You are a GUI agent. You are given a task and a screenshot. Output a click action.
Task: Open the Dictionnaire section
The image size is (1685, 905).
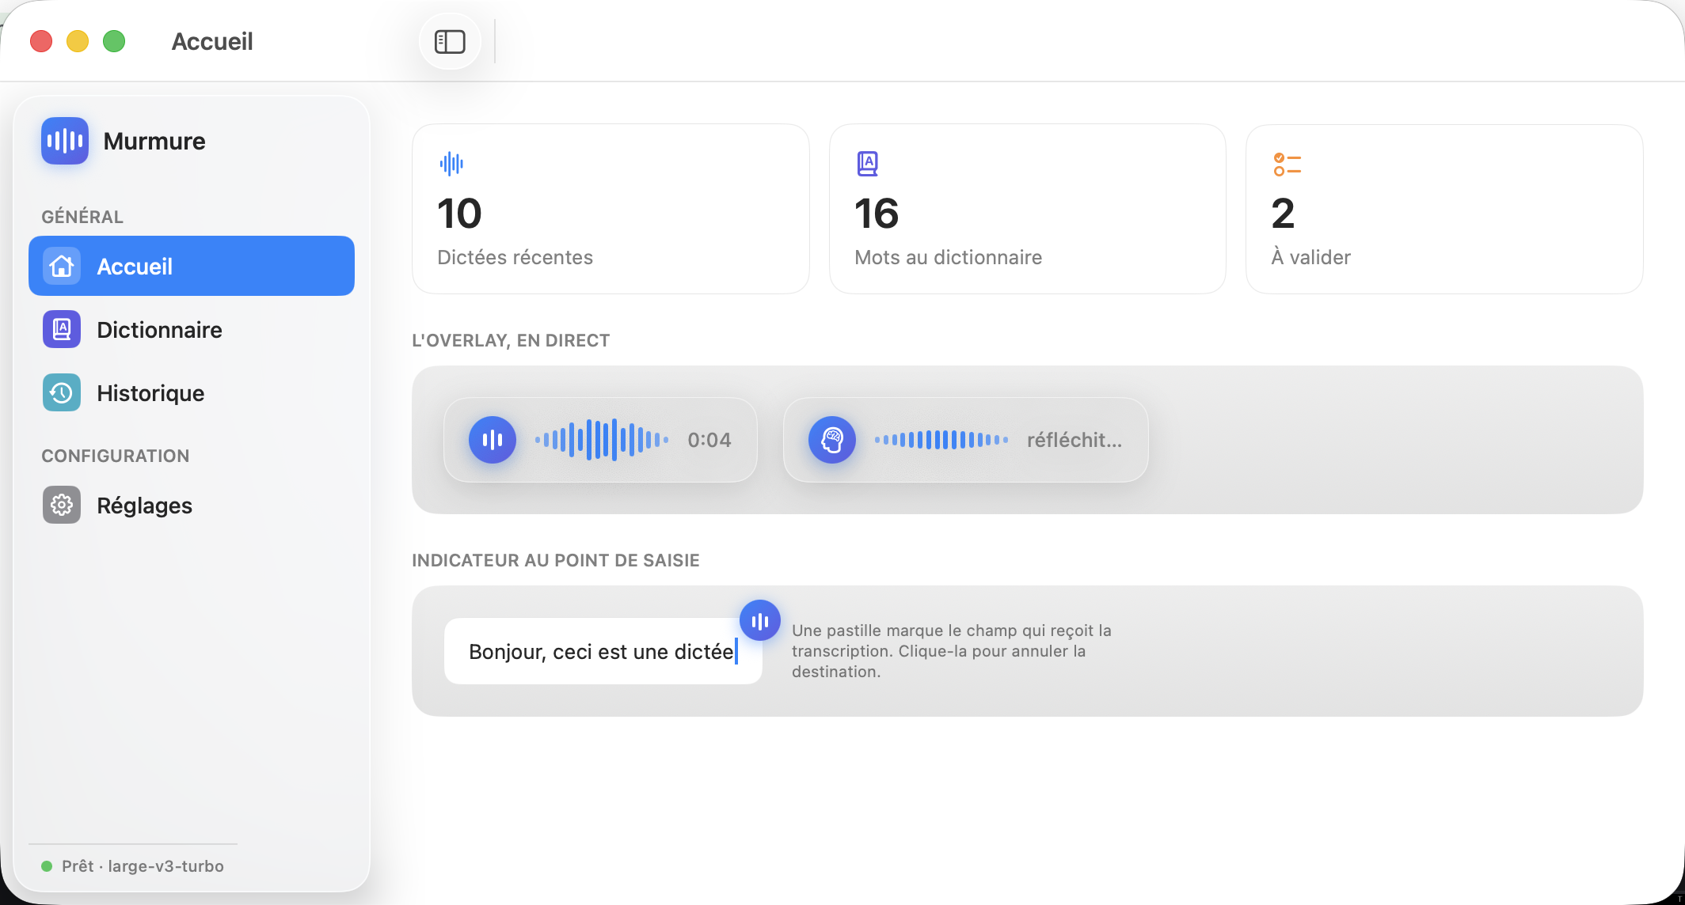coord(192,329)
